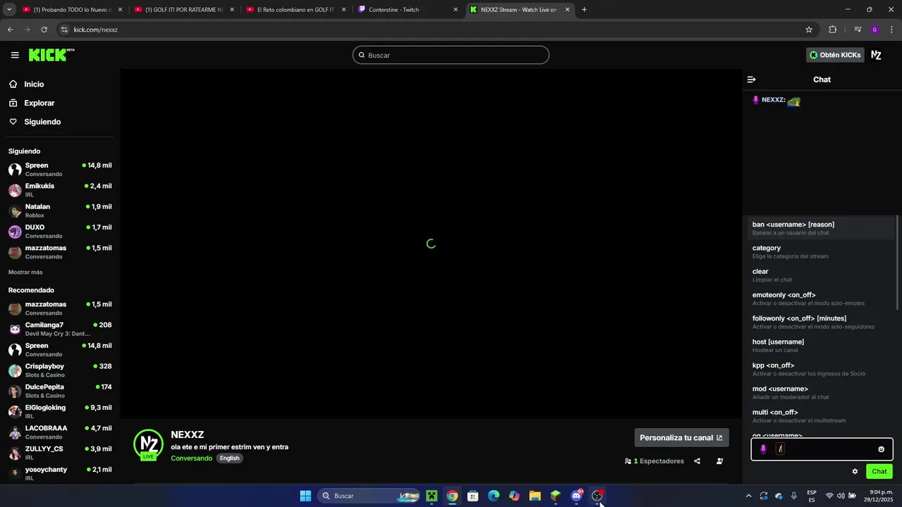Select the 'mod <username>' command
902x507 pixels.
pos(821,393)
